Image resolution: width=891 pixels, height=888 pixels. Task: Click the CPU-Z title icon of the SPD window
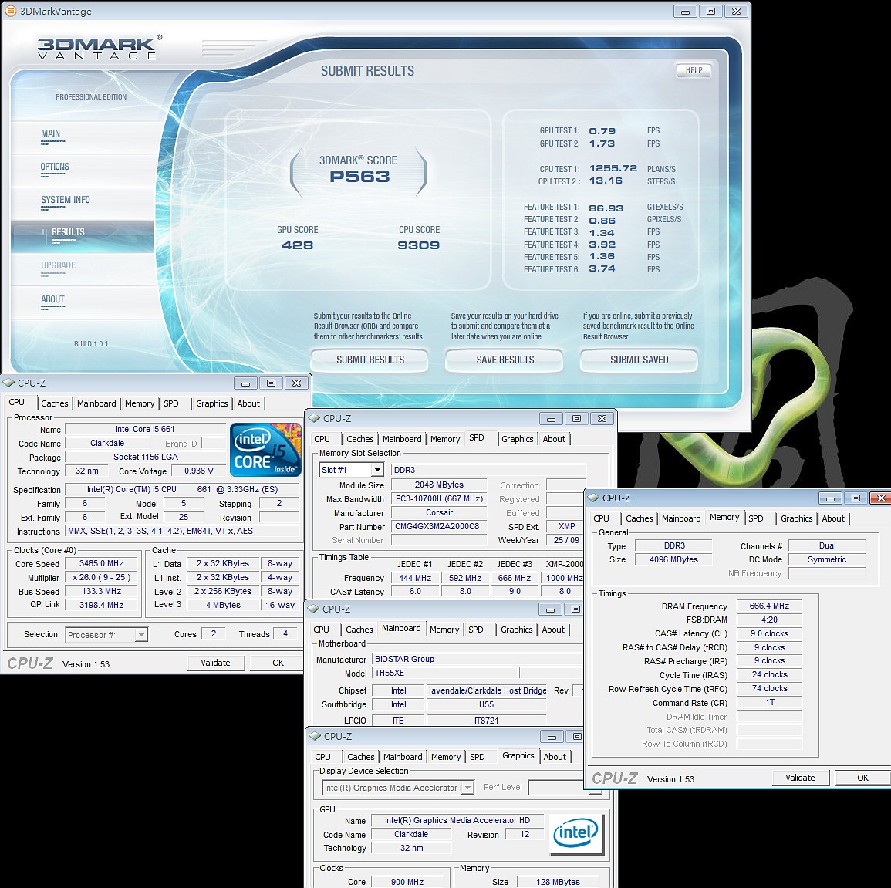pos(314,419)
